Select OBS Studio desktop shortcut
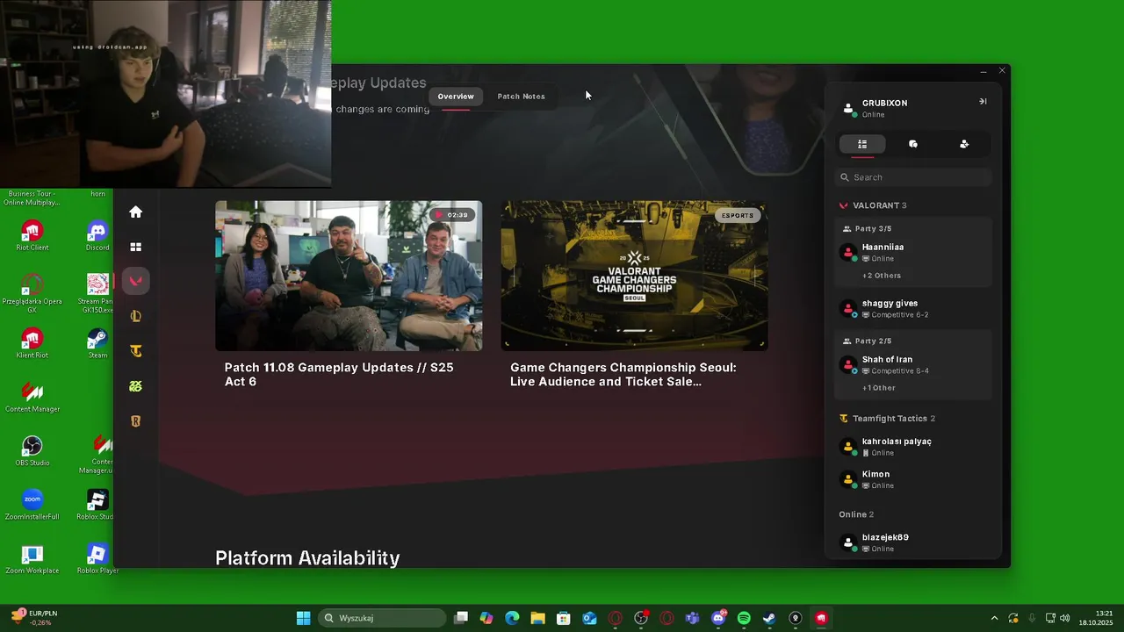Screen dimensions: 1124x632 pyautogui.click(x=32, y=451)
